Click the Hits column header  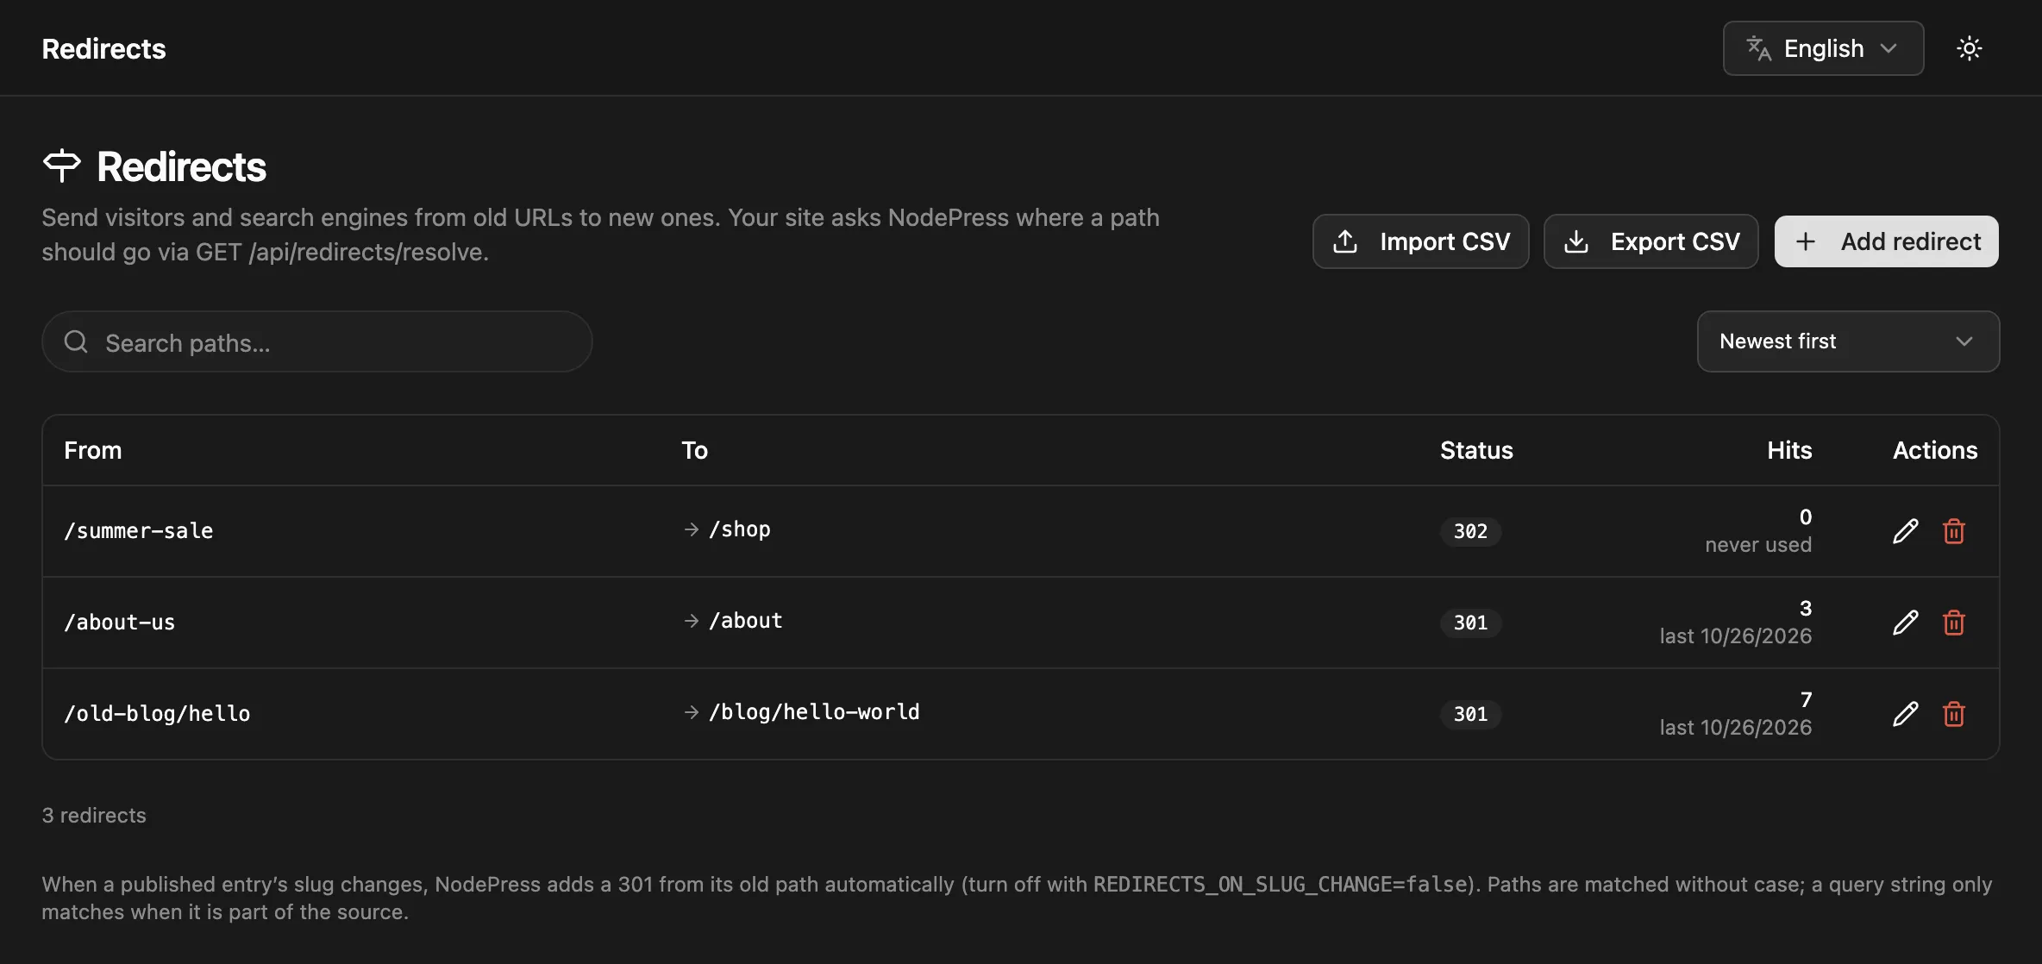tap(1789, 450)
